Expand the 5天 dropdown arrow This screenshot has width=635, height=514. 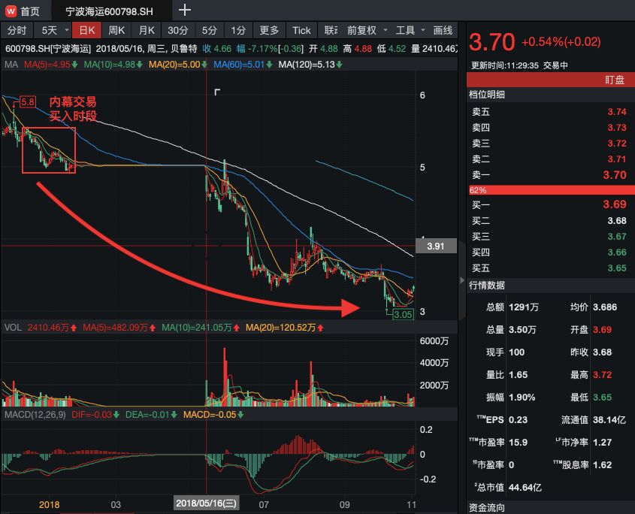point(67,30)
